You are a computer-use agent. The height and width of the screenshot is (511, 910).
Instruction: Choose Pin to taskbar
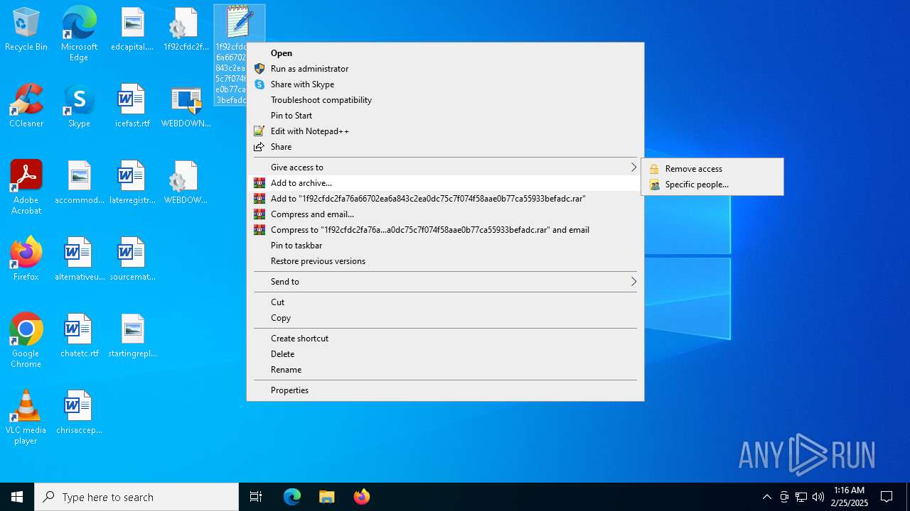[445, 246]
